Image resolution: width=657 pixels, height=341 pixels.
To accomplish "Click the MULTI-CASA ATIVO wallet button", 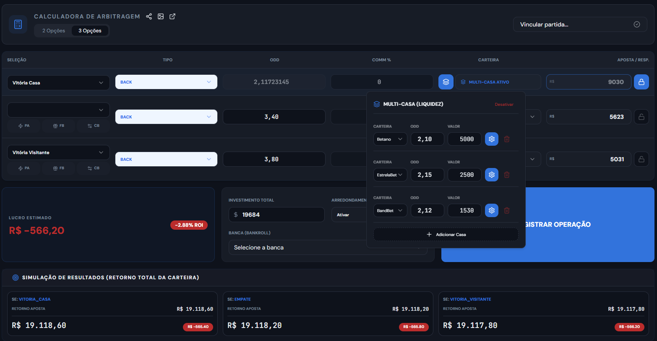I will [498, 82].
